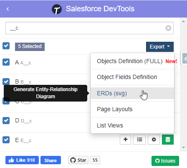
Task: Click the Salesforce DevTools title text
Action: [x=100, y=9]
